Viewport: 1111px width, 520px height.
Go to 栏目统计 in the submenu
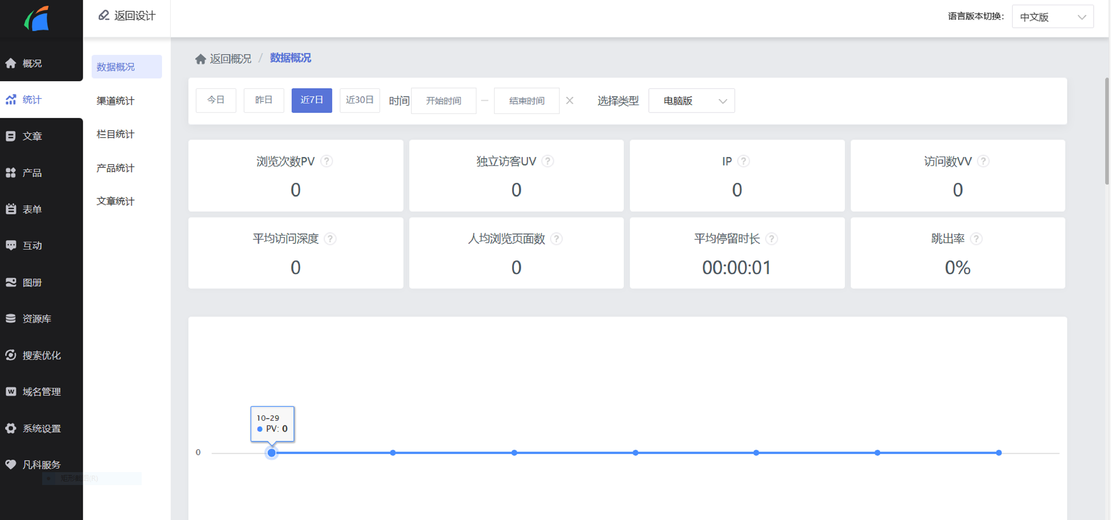click(x=116, y=135)
